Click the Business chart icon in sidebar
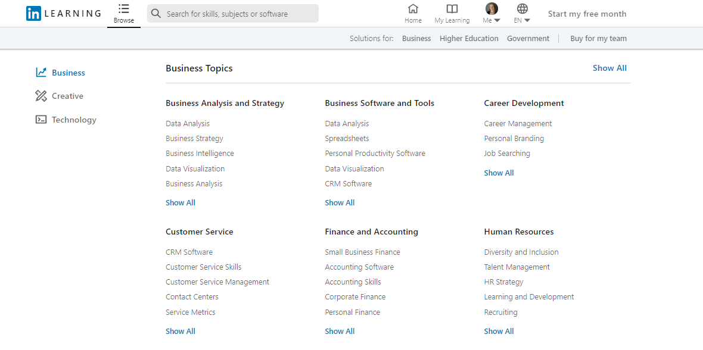The height and width of the screenshot is (350, 703). [x=41, y=72]
